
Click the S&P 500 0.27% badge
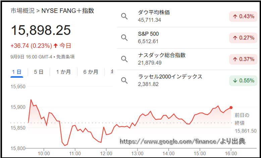click(x=243, y=38)
